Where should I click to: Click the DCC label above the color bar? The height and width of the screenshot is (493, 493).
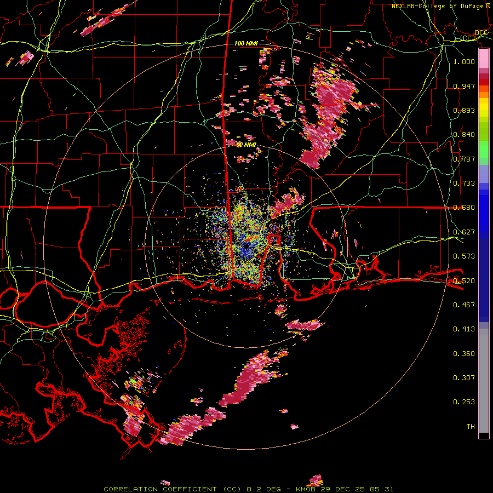(x=481, y=33)
